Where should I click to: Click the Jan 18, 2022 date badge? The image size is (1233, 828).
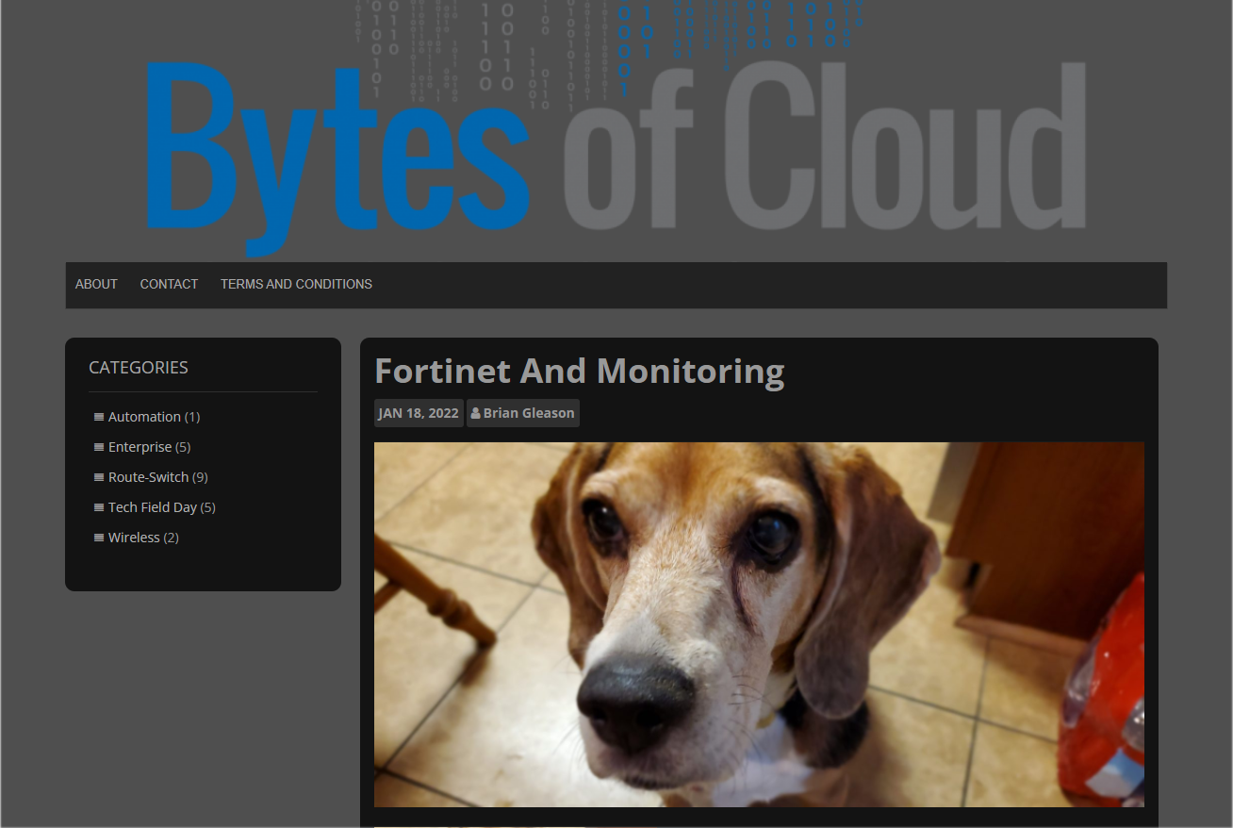coord(419,413)
